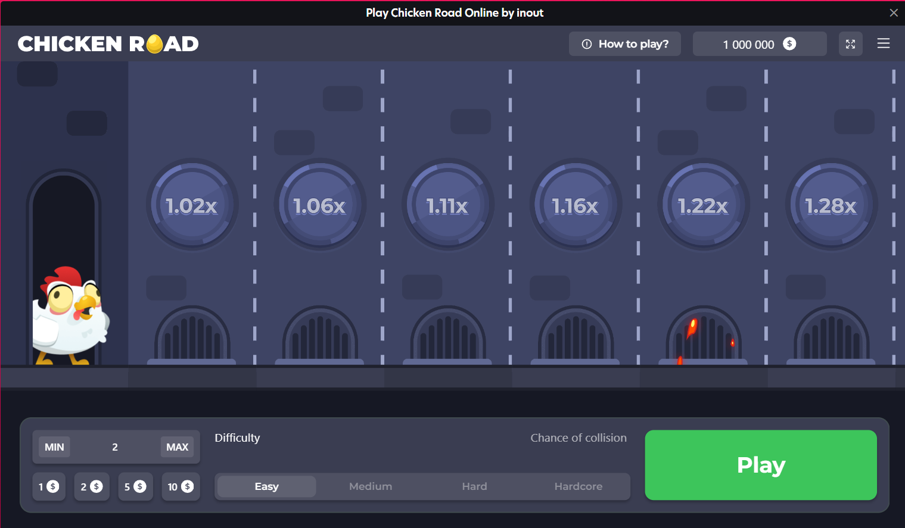Screen dimensions: 905x528
Task: Choose the 10 $ quick bet
Action: (181, 487)
